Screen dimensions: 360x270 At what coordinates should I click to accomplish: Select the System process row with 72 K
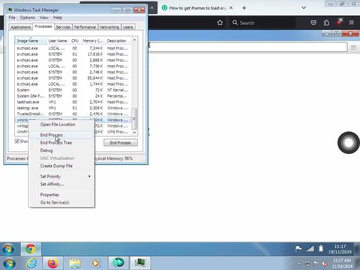(73, 90)
